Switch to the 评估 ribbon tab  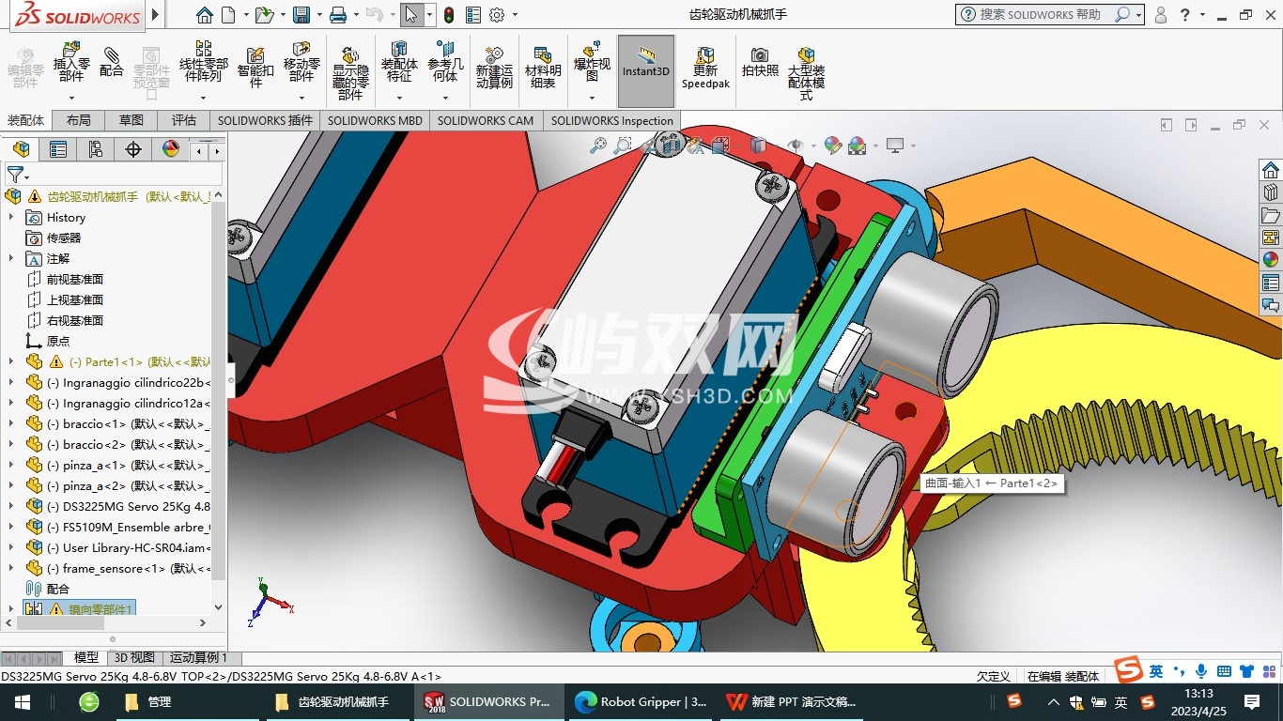click(184, 120)
